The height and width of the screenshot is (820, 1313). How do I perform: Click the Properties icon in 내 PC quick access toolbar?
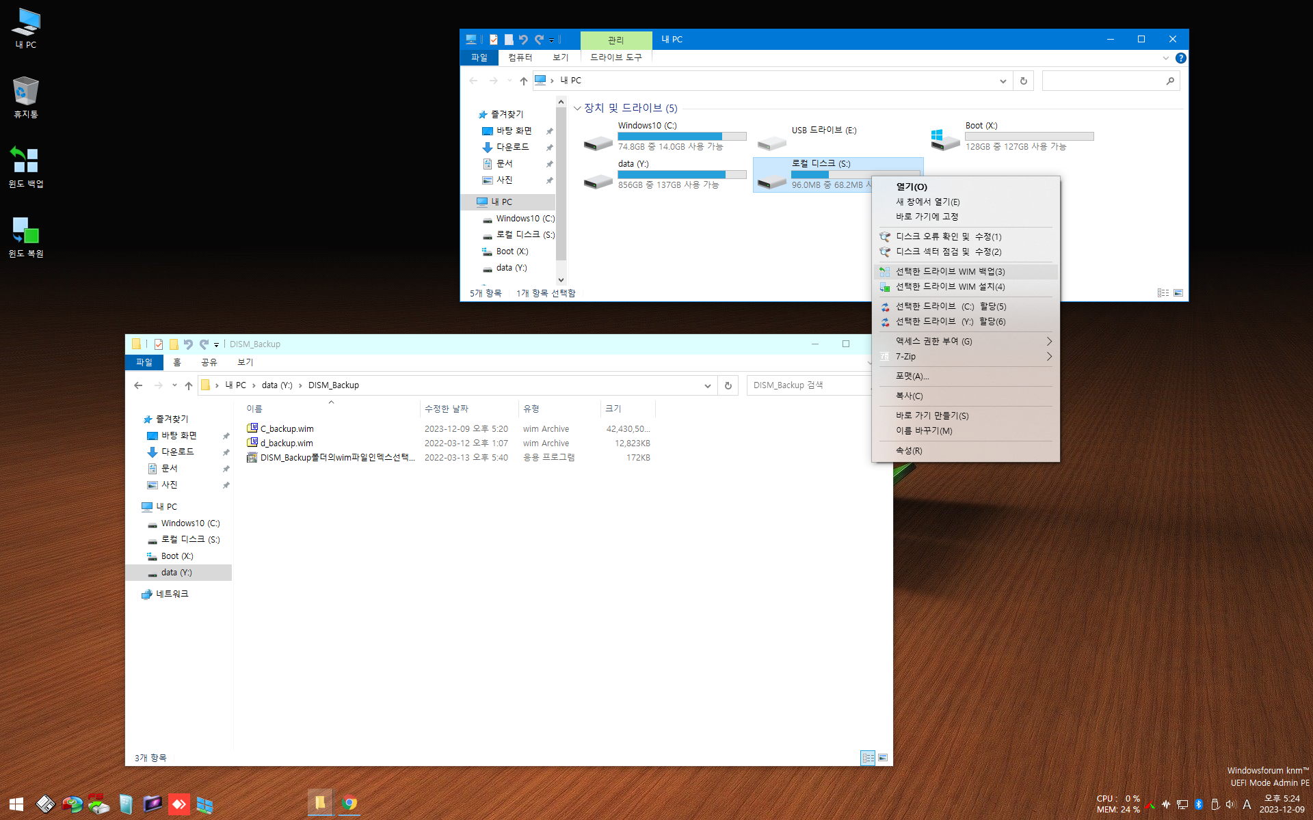[494, 40]
